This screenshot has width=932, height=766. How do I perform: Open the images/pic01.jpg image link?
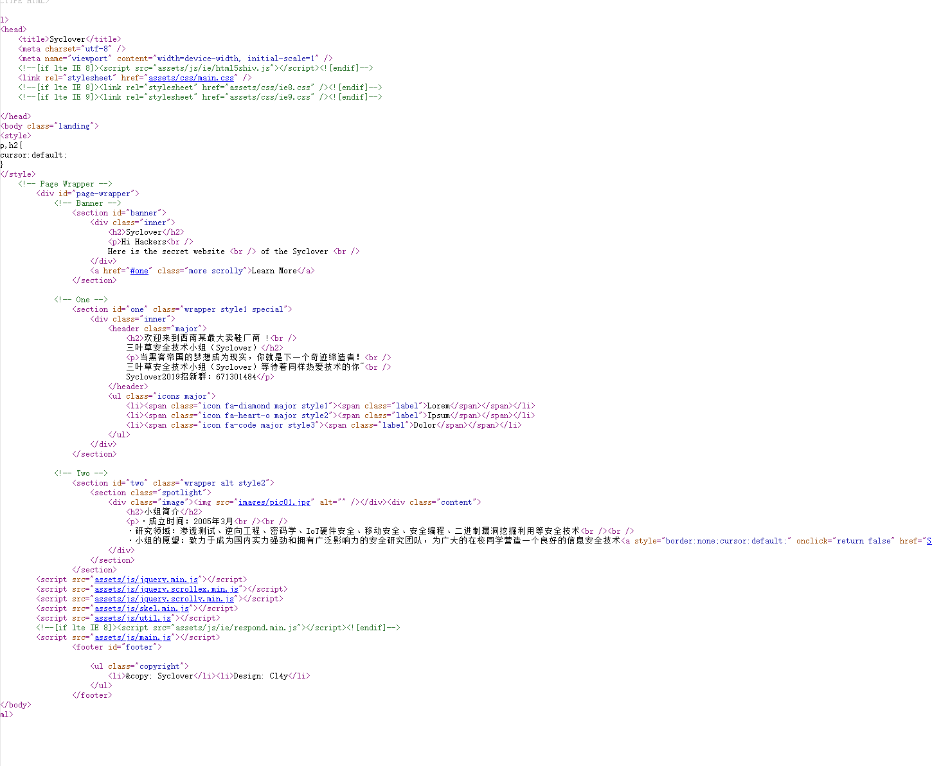click(274, 502)
